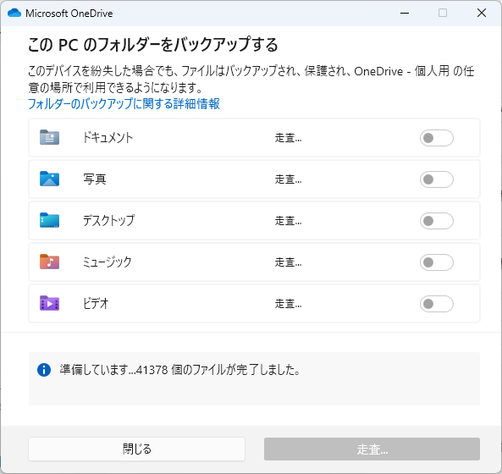Close the OneDrive backup dialog window
The width and height of the screenshot is (502, 474).
pyautogui.click(x=481, y=14)
